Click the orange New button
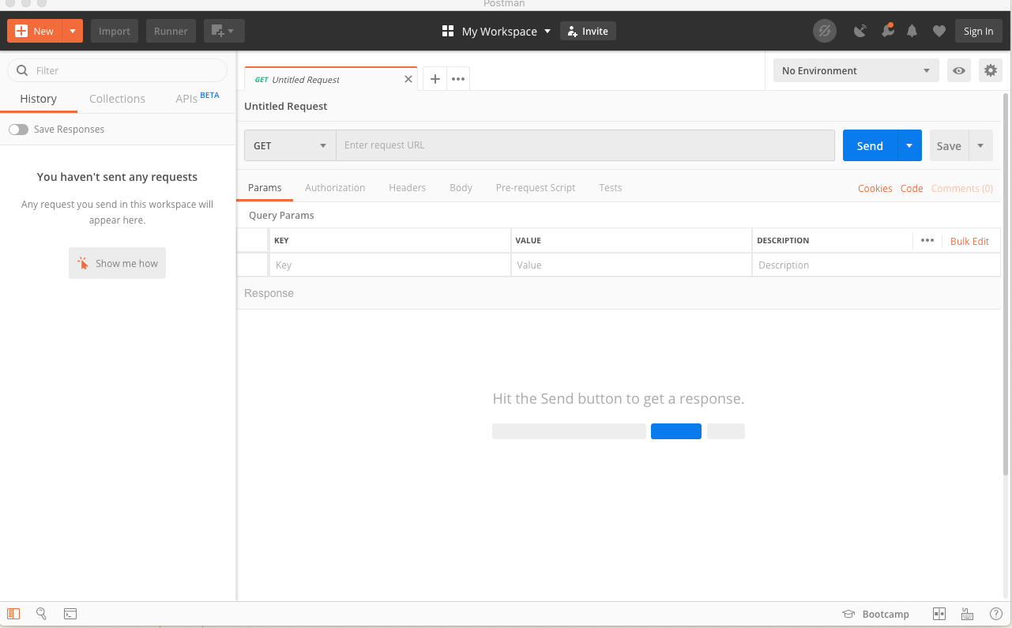 (35, 32)
